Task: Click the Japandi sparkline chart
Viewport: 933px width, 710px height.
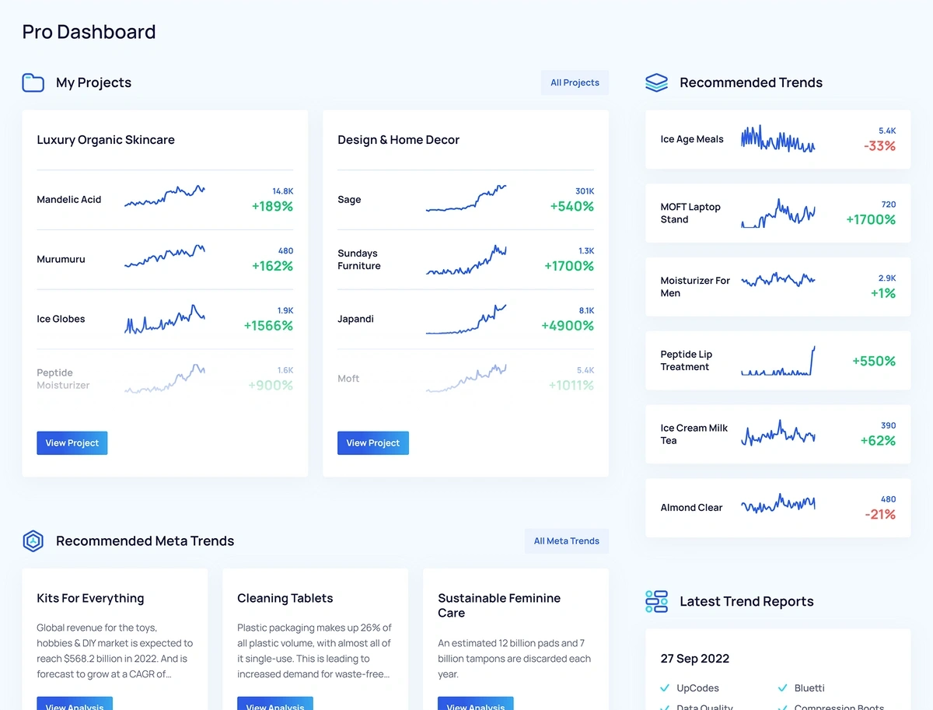Action: click(x=466, y=320)
